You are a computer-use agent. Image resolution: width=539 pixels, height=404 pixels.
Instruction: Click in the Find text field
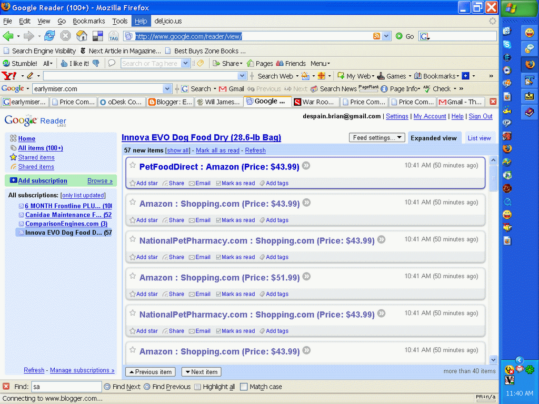point(67,387)
